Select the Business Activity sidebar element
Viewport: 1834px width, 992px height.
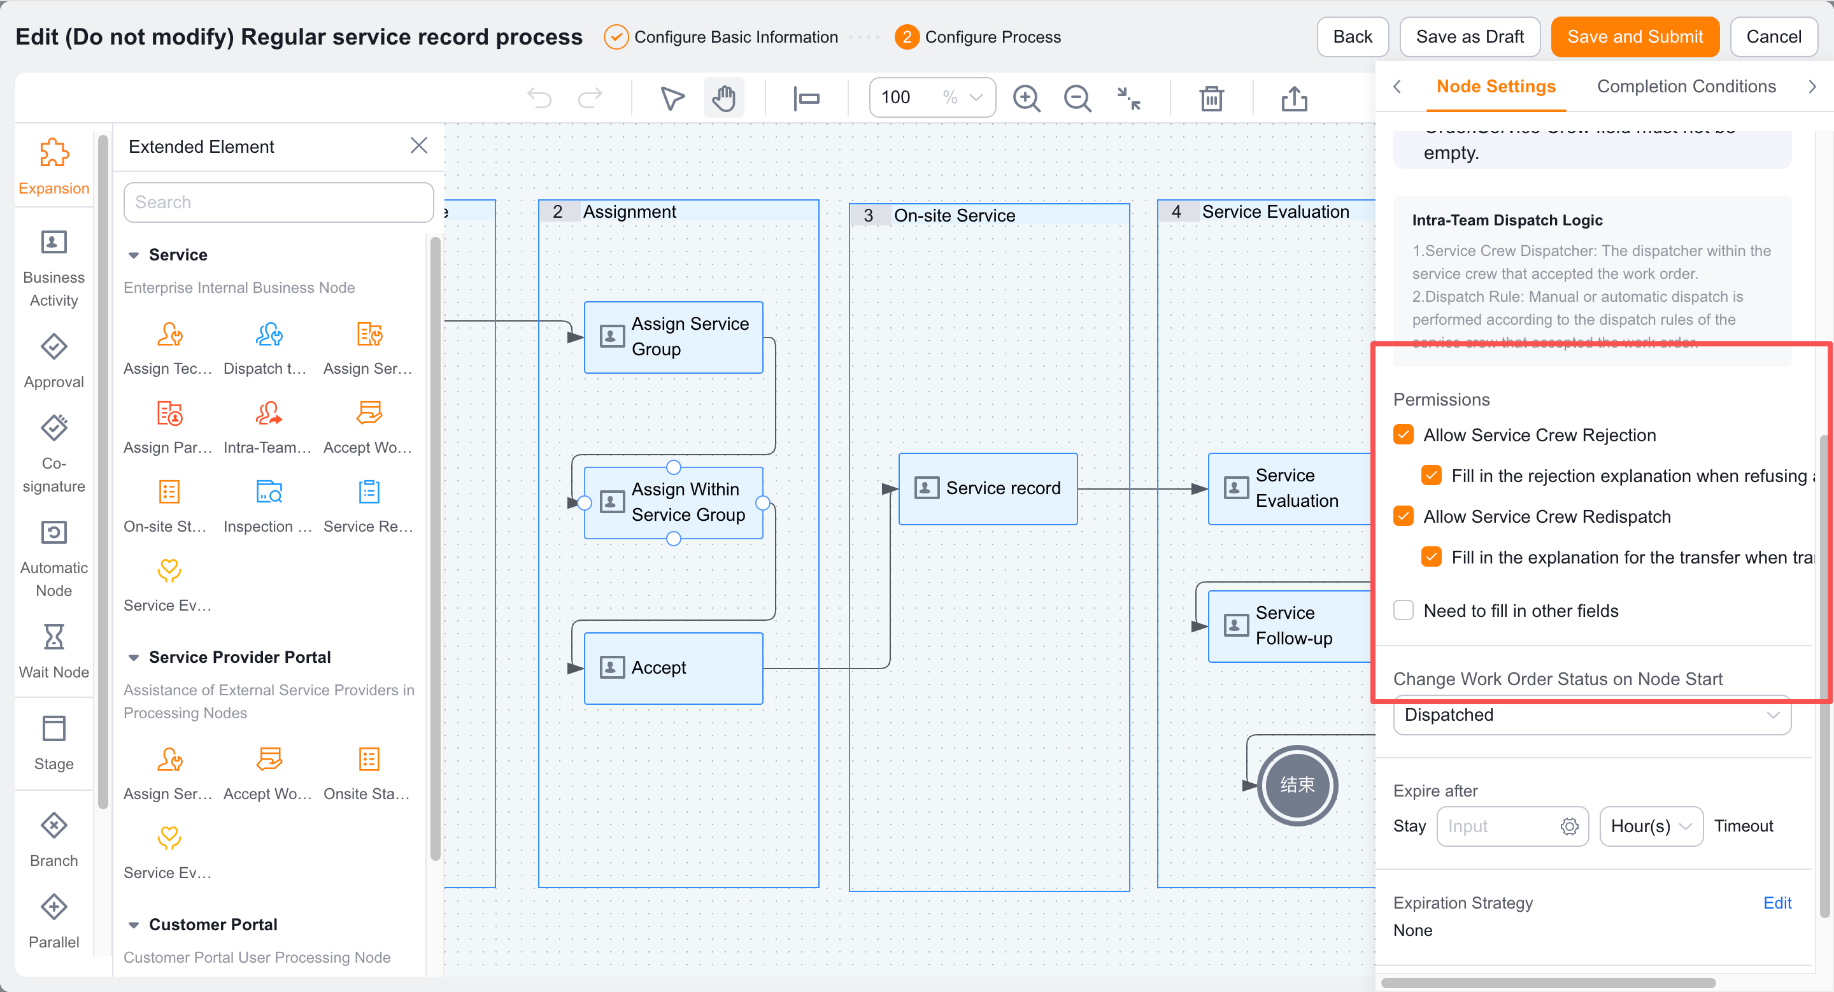pyautogui.click(x=54, y=268)
